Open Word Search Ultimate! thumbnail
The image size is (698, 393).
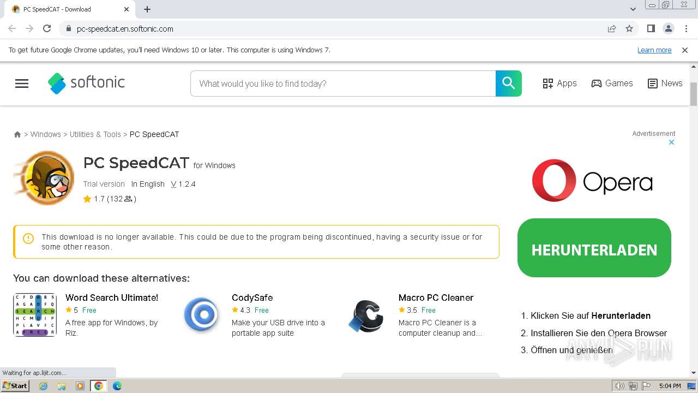click(35, 315)
